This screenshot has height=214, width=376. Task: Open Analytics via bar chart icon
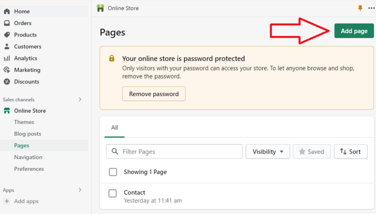[7, 58]
